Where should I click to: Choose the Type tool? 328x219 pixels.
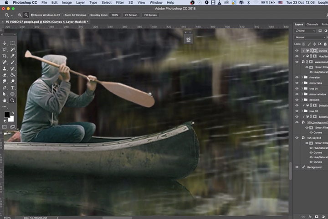coord(12,88)
